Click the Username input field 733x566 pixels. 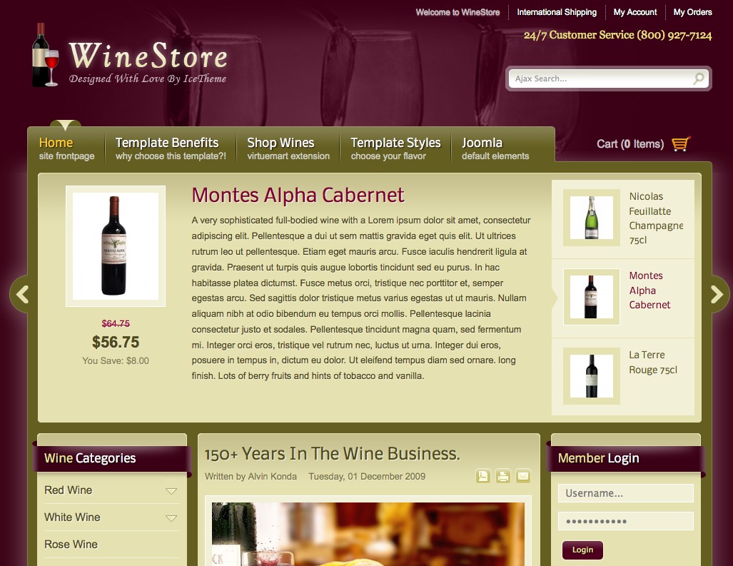click(x=625, y=493)
